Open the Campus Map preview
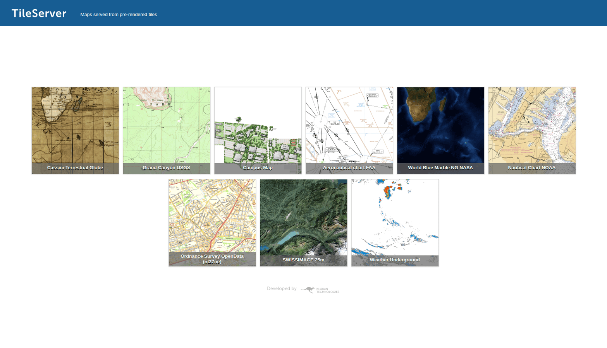The height and width of the screenshot is (348, 607). (258, 124)
